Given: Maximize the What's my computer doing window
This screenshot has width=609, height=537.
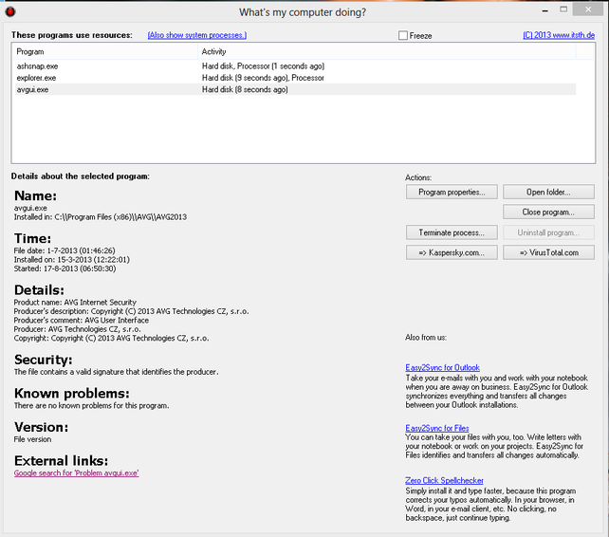Looking at the screenshot, I should coord(563,9).
